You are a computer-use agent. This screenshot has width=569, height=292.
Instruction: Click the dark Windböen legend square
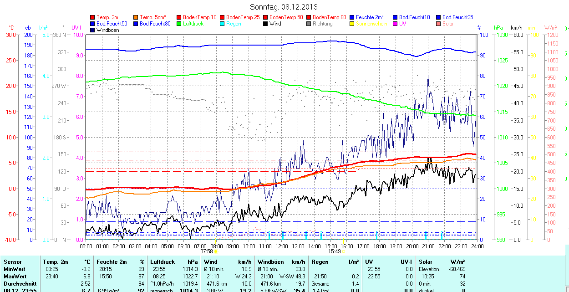pos(92,30)
